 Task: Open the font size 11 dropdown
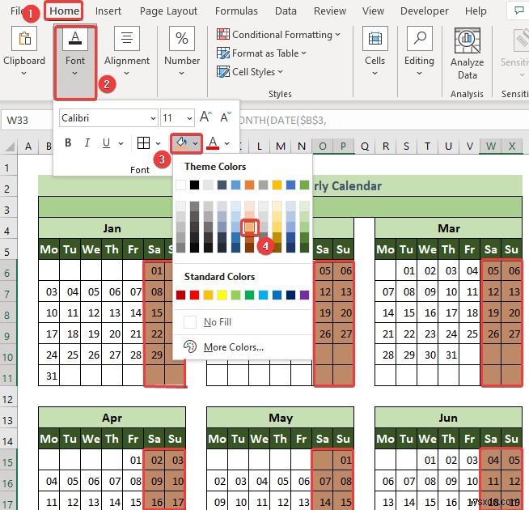coord(189,118)
